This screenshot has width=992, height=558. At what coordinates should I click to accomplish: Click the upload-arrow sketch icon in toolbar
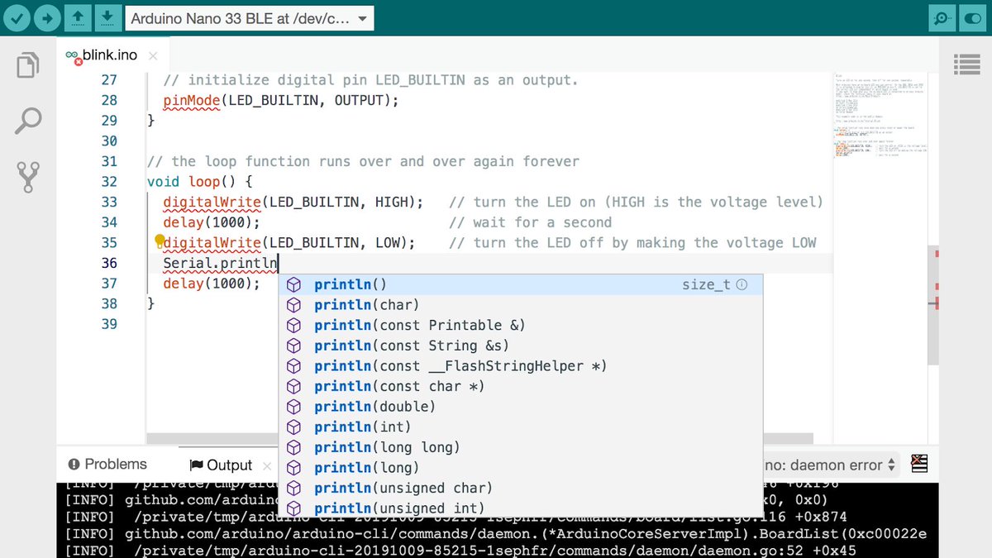(77, 17)
